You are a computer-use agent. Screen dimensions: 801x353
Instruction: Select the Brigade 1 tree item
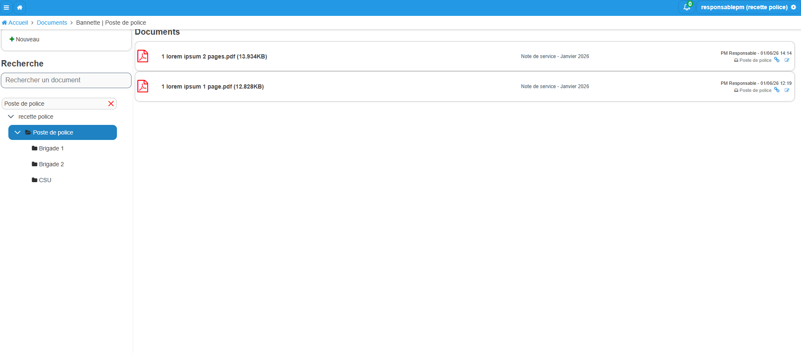pyautogui.click(x=51, y=148)
